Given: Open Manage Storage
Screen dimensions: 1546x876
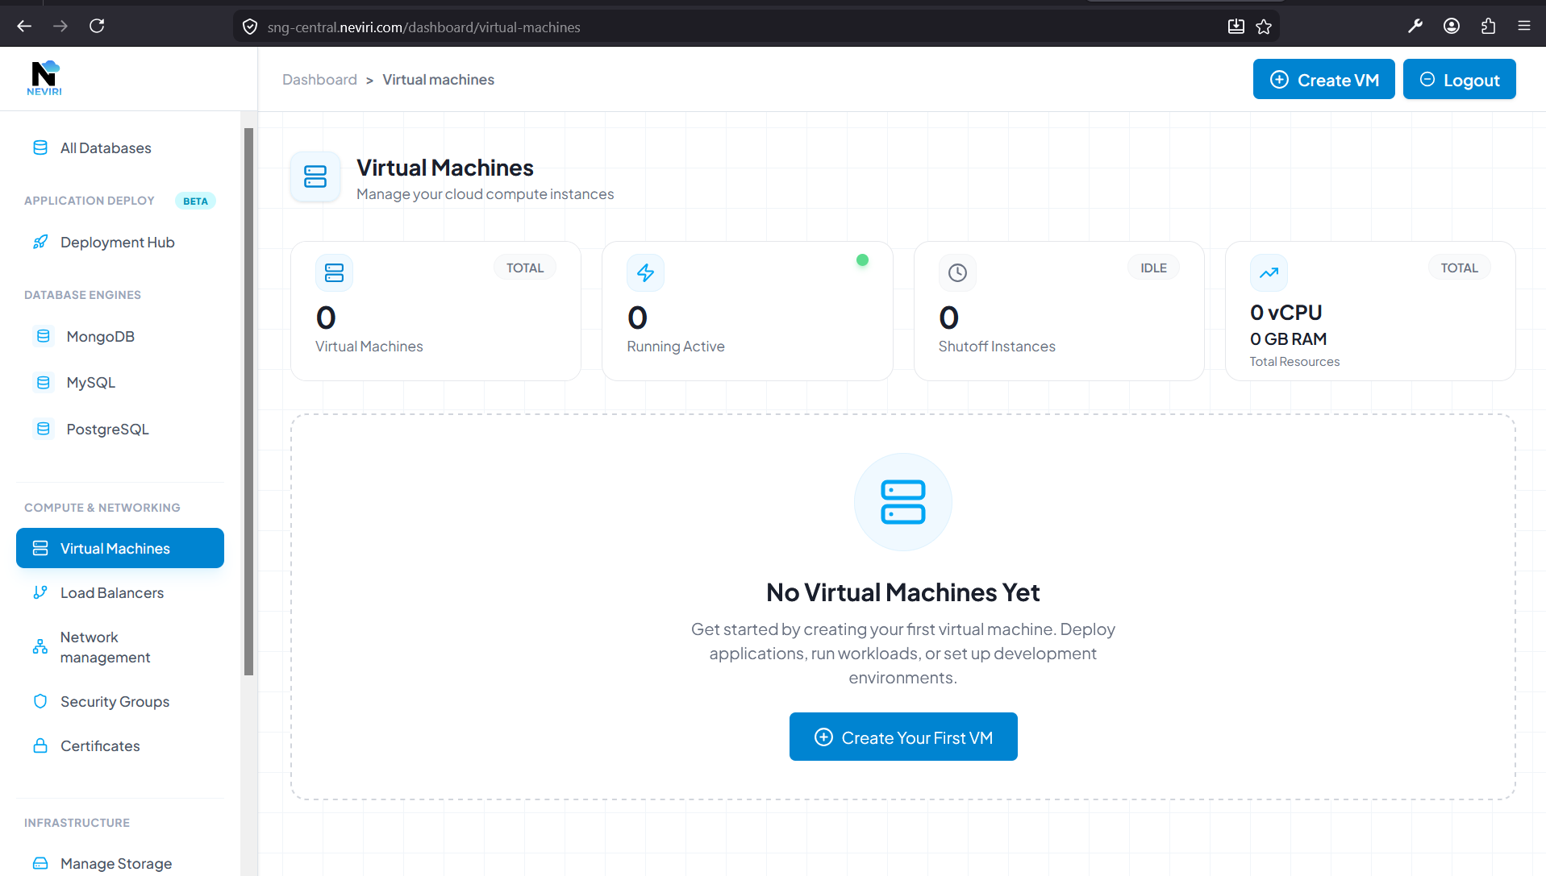Looking at the screenshot, I should click(x=120, y=863).
